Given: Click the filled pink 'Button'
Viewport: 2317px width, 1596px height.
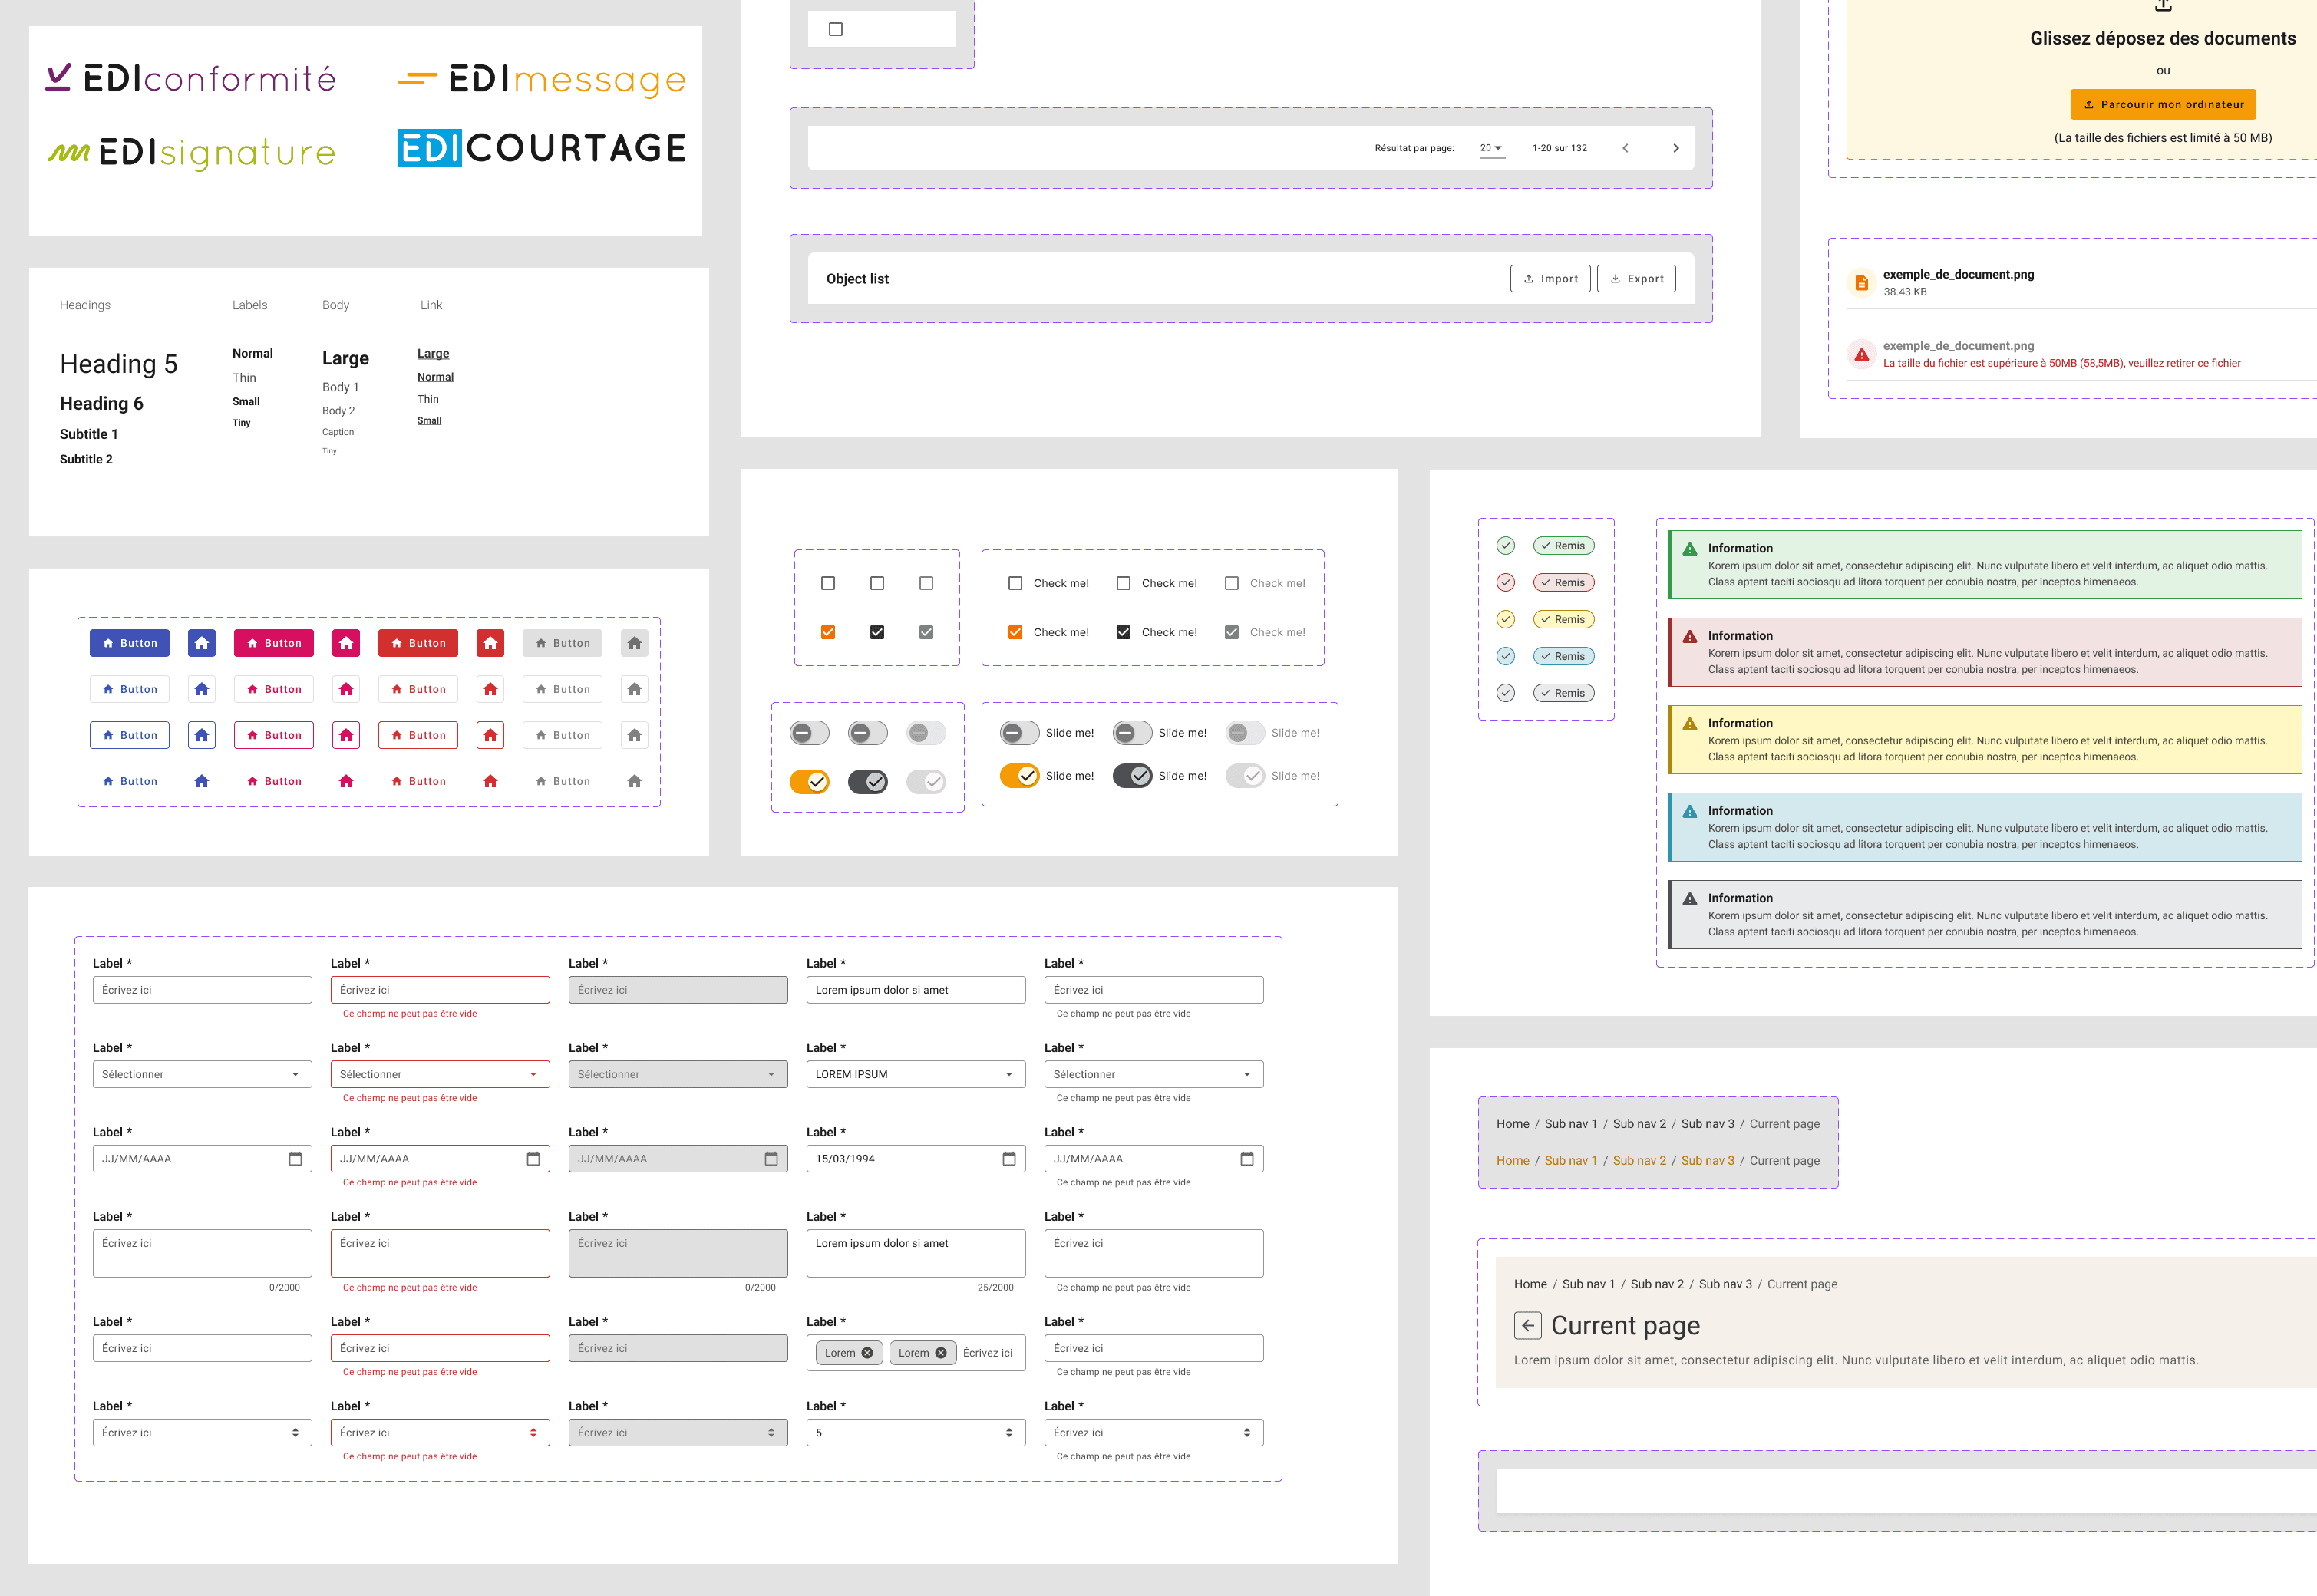Looking at the screenshot, I should pos(274,643).
